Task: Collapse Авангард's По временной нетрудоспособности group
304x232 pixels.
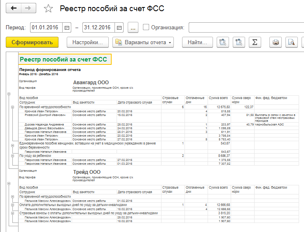Action: click(13, 107)
